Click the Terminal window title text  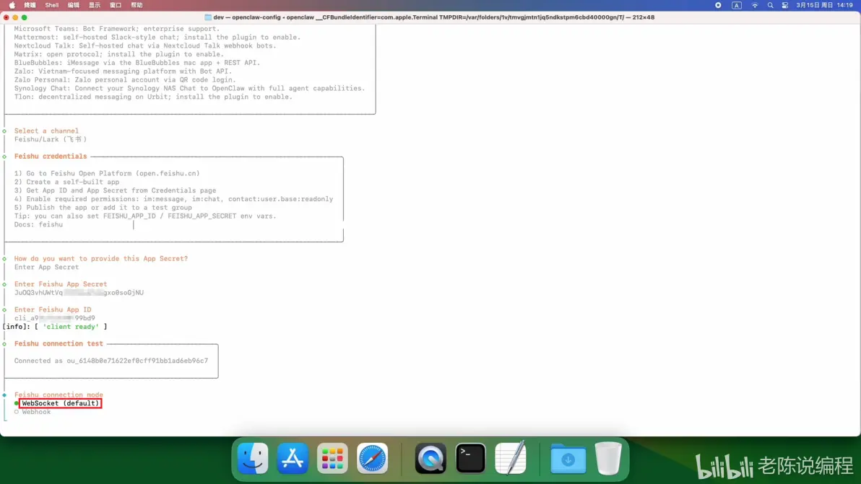point(434,17)
